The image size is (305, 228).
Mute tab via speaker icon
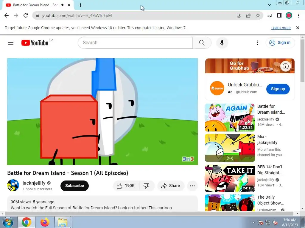click(63, 5)
